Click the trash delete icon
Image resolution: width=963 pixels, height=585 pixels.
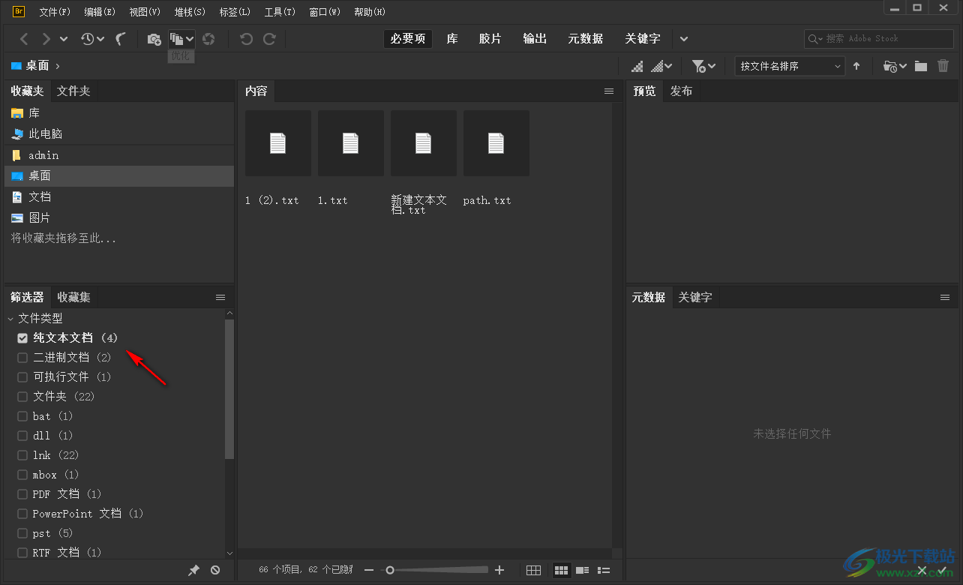pos(943,66)
